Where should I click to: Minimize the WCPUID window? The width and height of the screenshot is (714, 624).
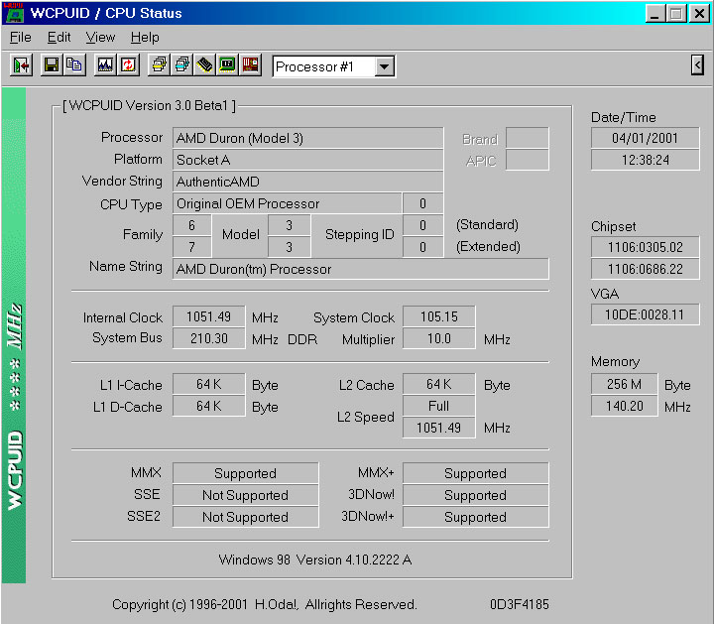click(654, 13)
